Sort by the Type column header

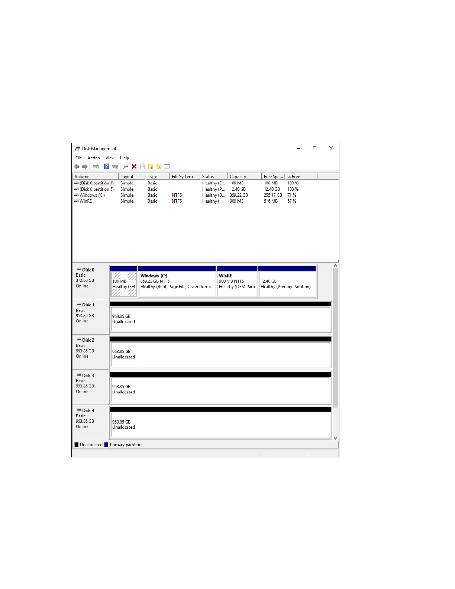157,177
